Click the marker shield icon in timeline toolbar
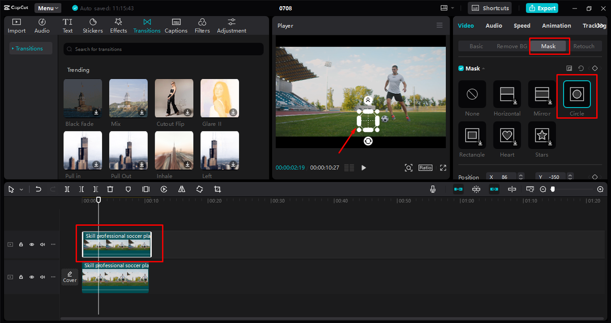611x323 pixels. pyautogui.click(x=128, y=189)
